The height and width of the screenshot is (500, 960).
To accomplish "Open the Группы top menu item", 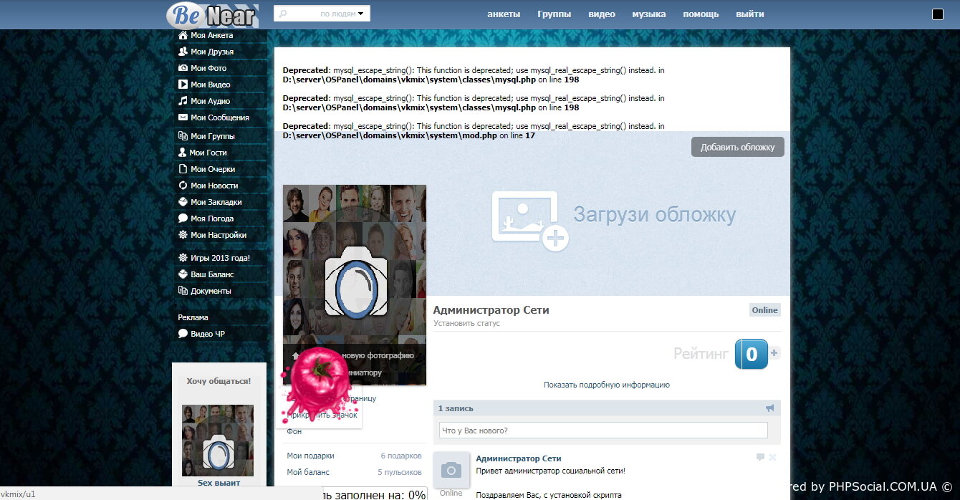I will click(554, 14).
